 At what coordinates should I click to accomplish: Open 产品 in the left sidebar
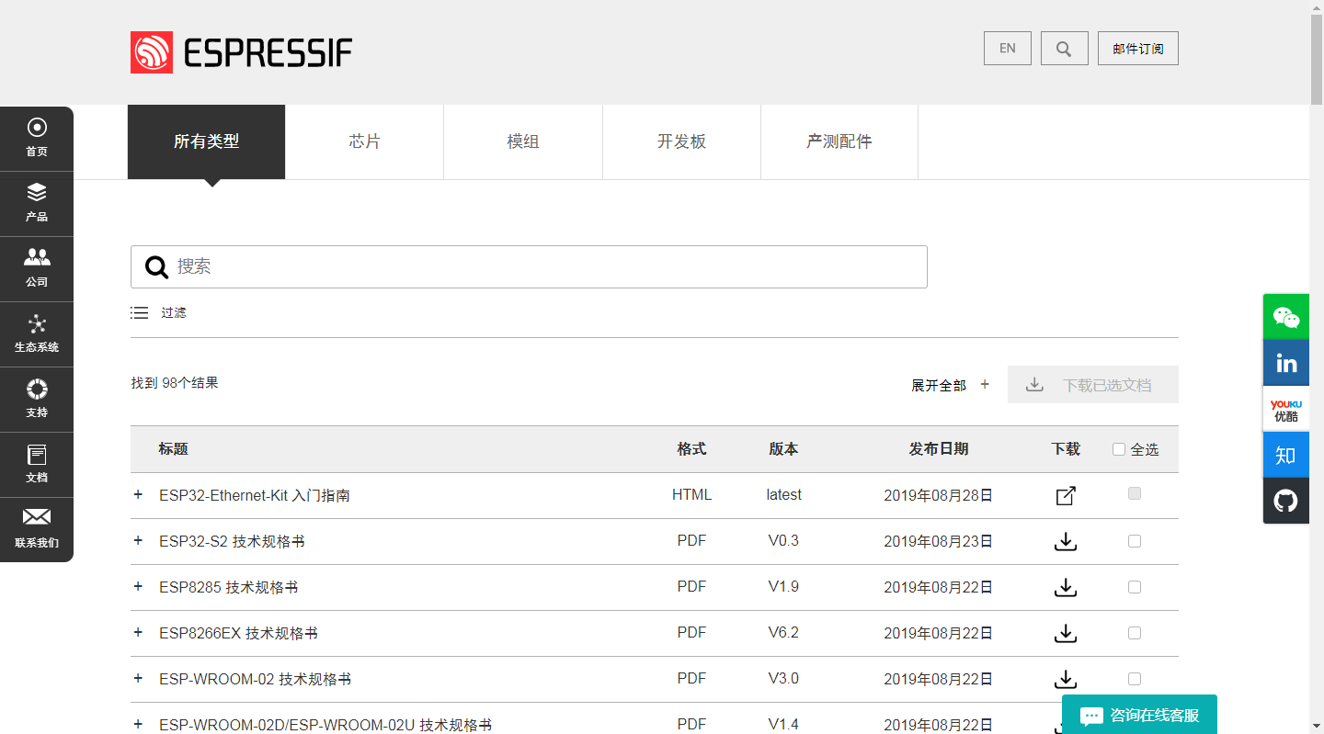click(37, 204)
